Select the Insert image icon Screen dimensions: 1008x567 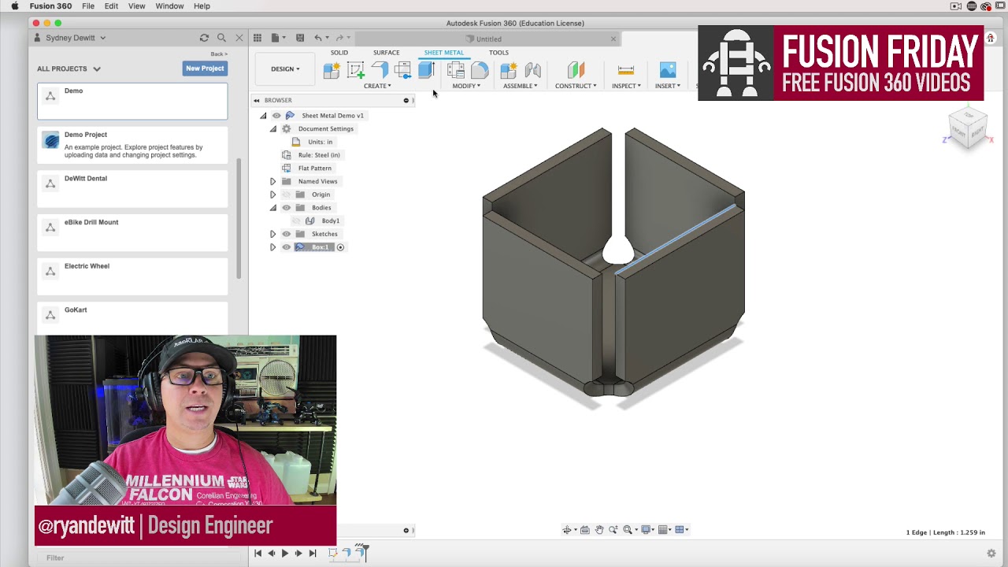tap(668, 71)
